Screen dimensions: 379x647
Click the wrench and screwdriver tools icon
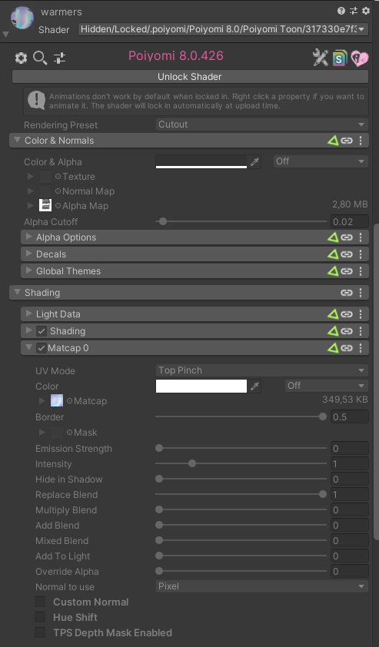pyautogui.click(x=320, y=58)
